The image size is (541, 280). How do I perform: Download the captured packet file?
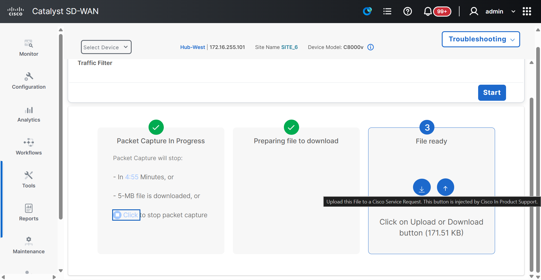421,187
